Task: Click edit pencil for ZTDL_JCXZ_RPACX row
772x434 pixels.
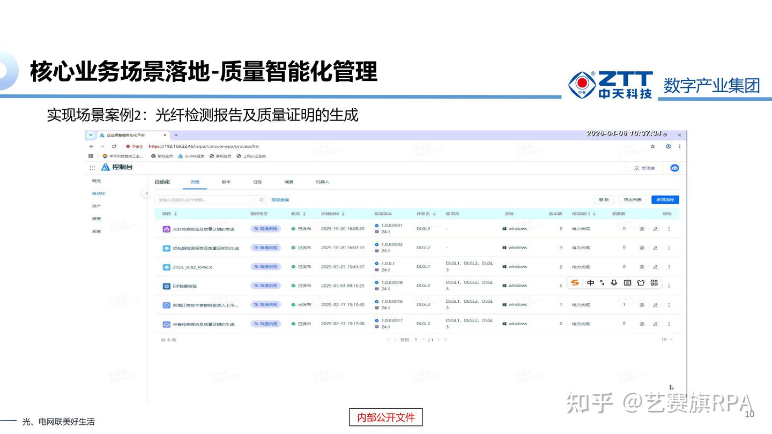Action: (x=655, y=267)
